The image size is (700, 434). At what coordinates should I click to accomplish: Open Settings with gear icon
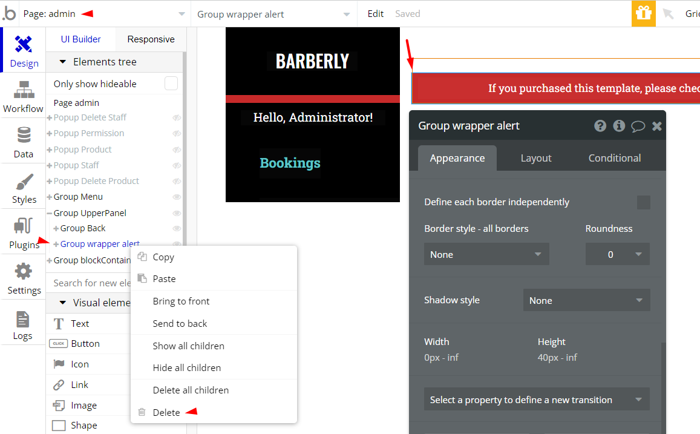coord(24,278)
